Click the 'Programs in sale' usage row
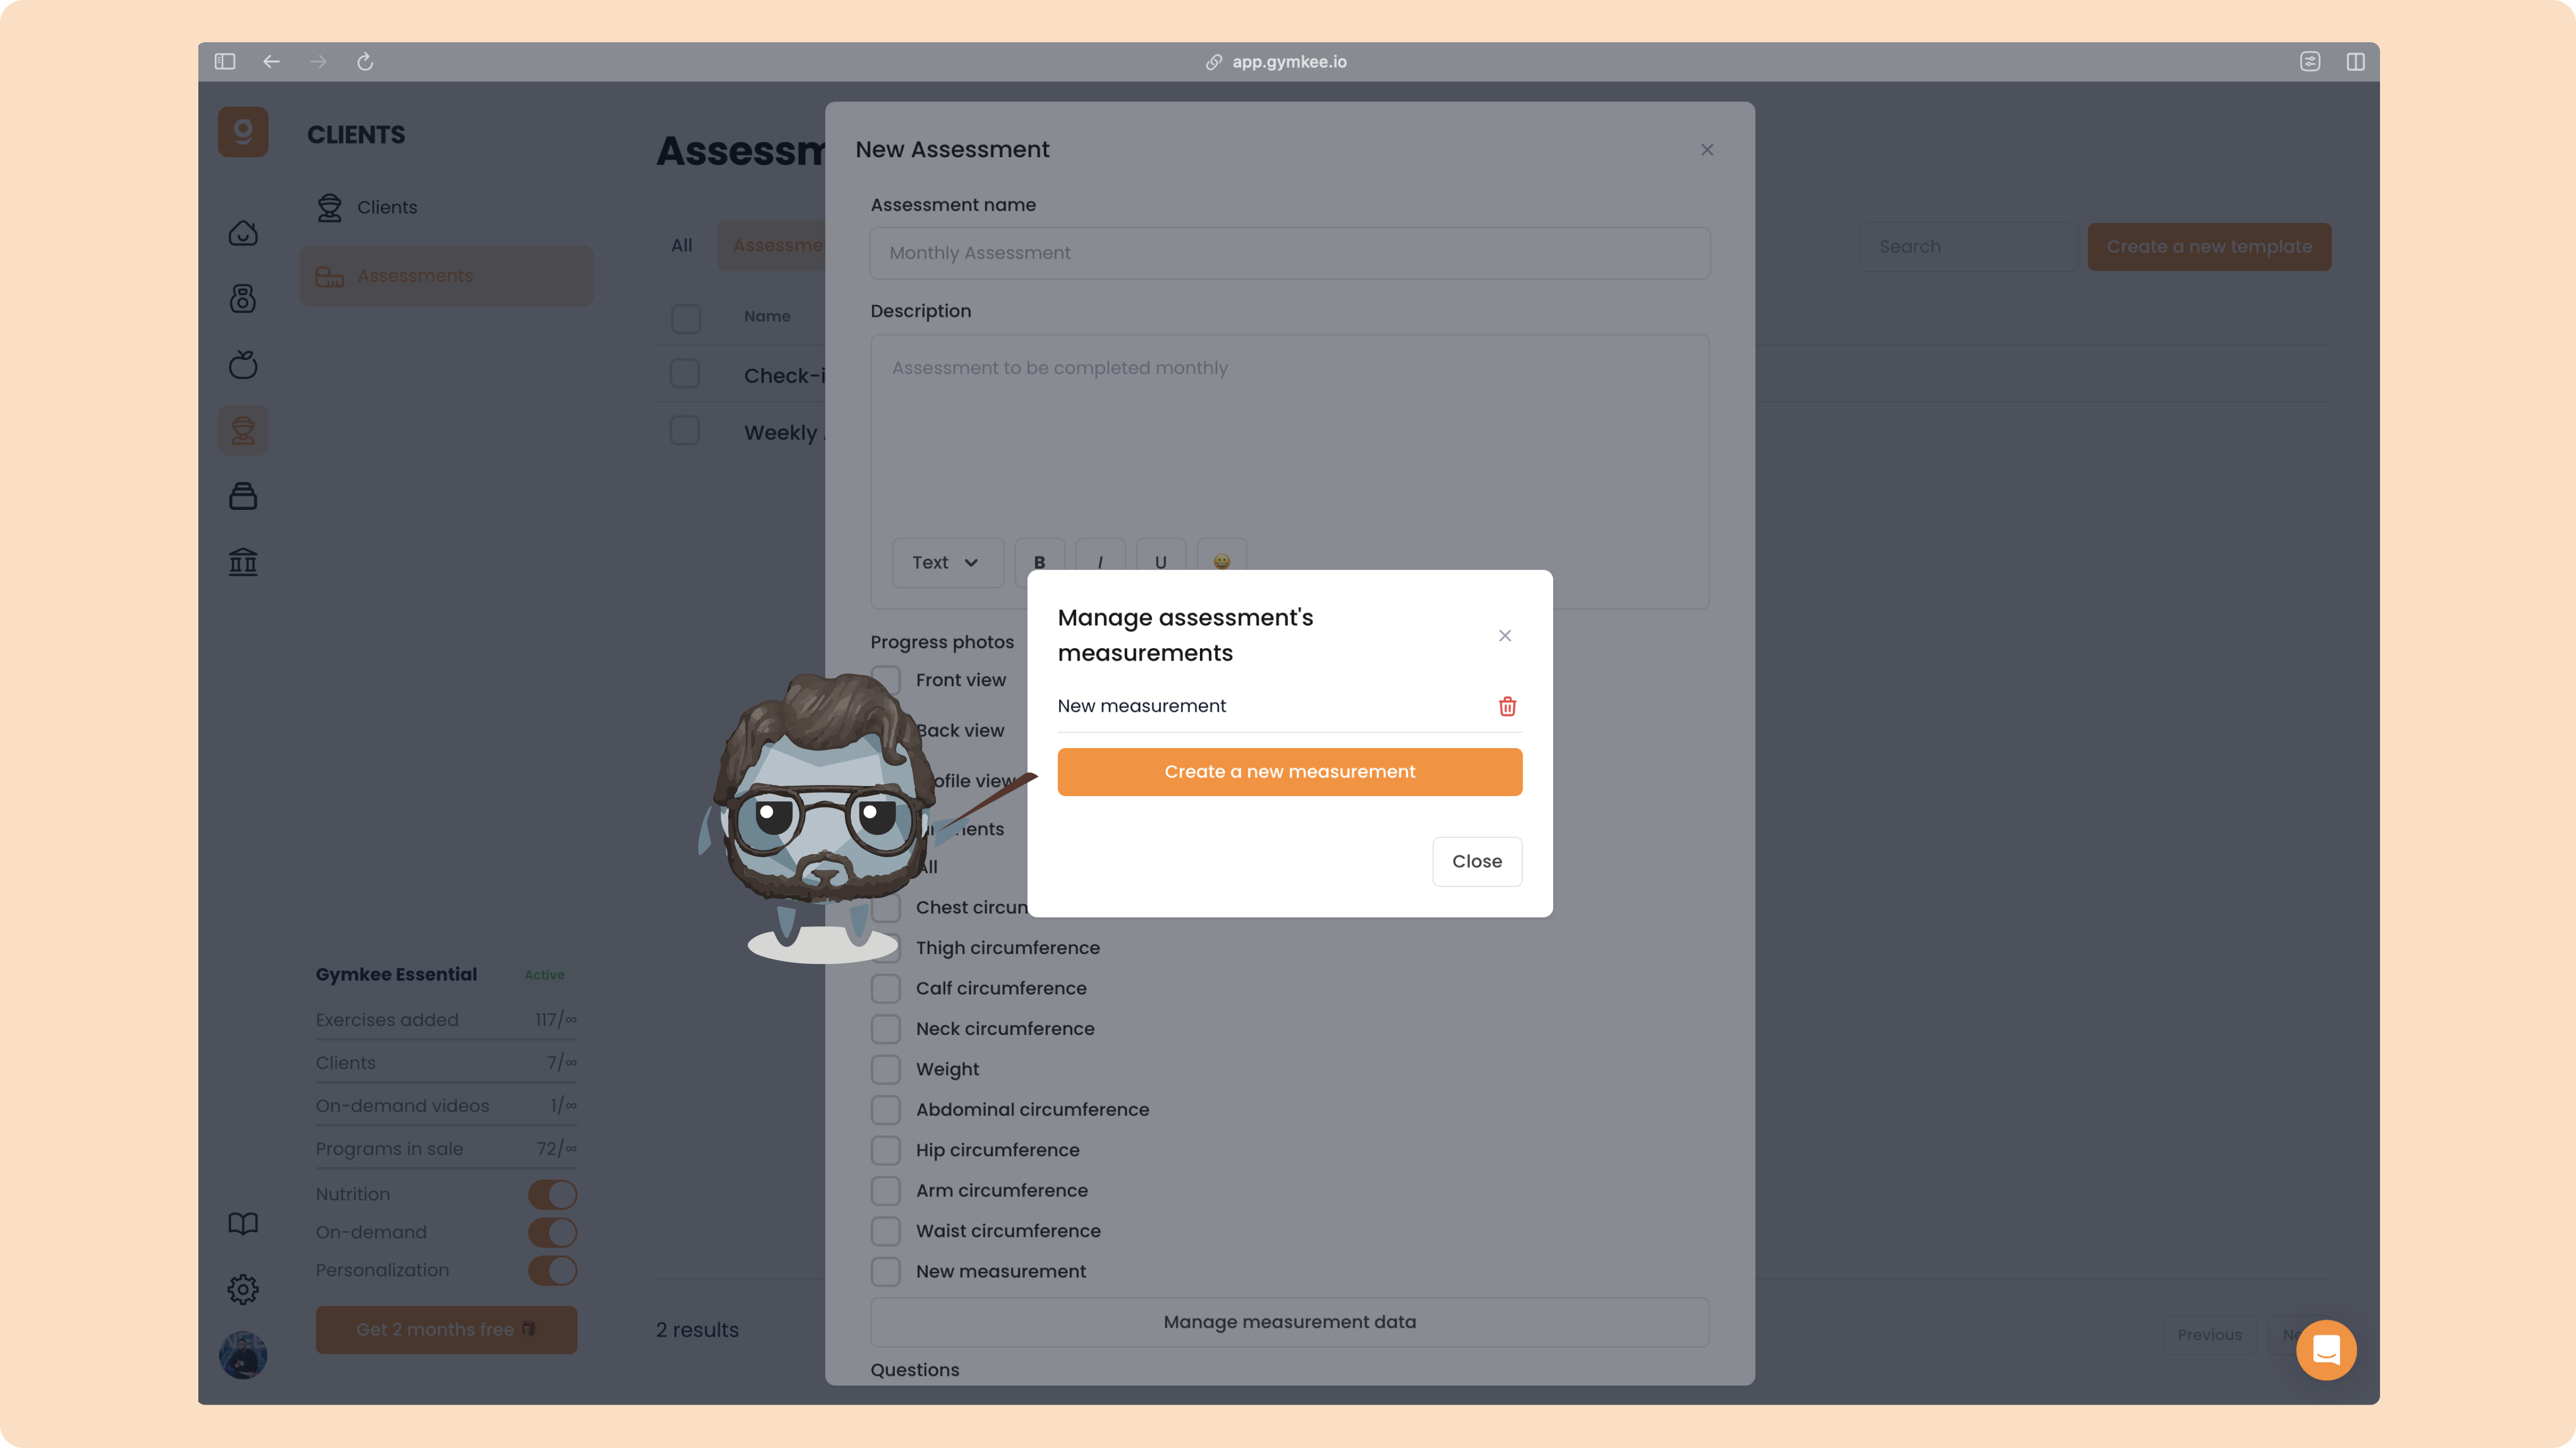 coord(446,1149)
